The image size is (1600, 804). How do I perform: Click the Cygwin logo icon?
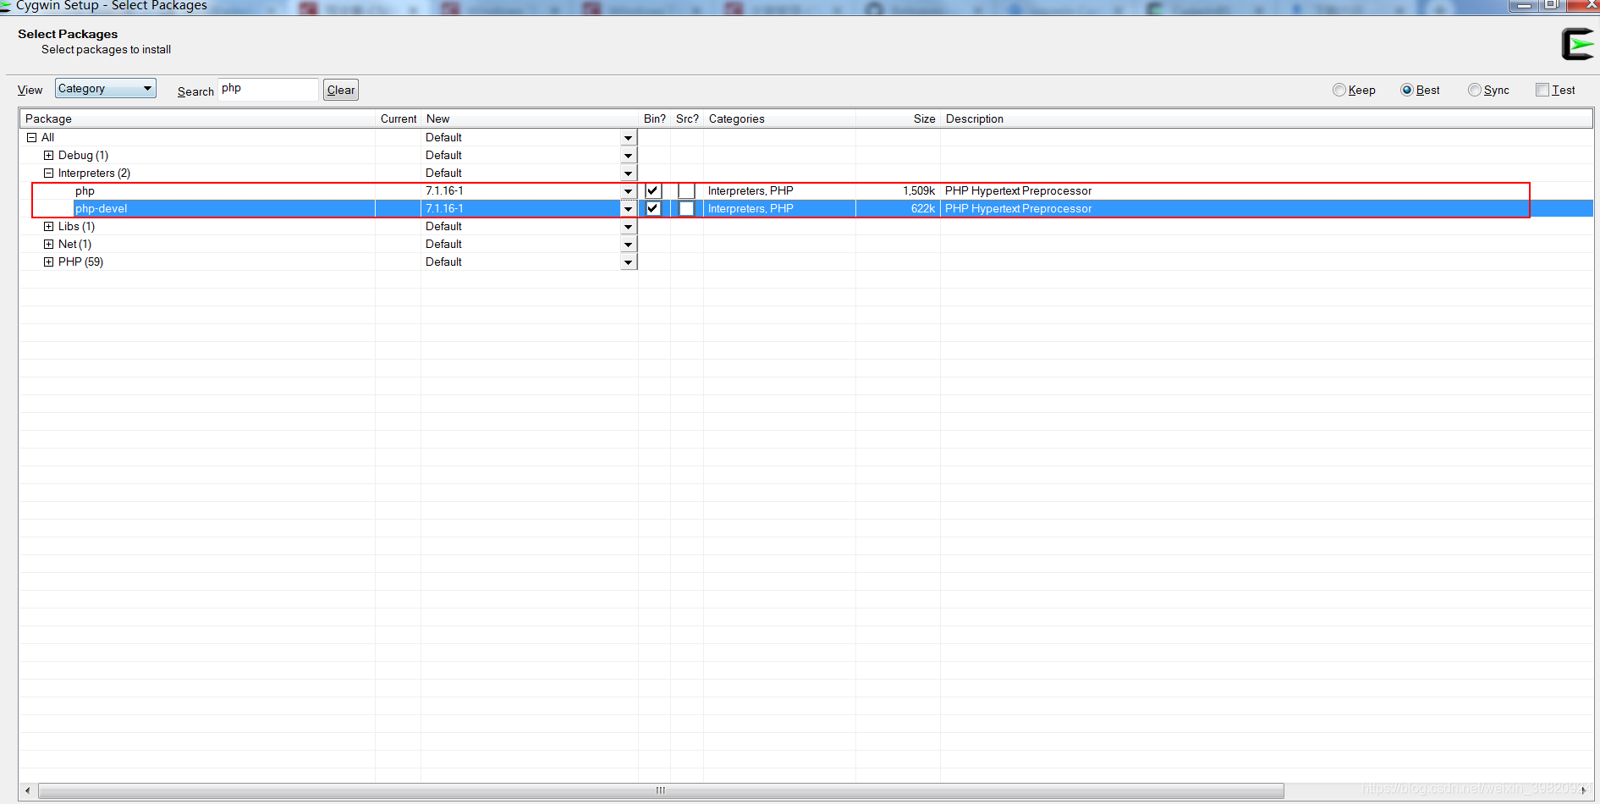click(x=1577, y=44)
